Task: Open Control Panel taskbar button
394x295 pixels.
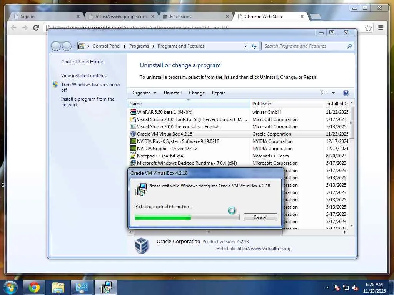Action: pyautogui.click(x=82, y=287)
